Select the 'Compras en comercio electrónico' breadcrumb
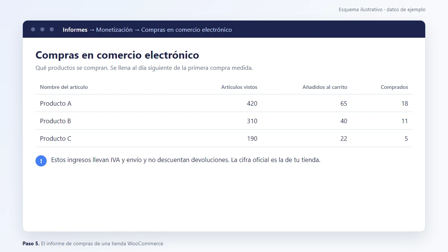 (x=187, y=30)
